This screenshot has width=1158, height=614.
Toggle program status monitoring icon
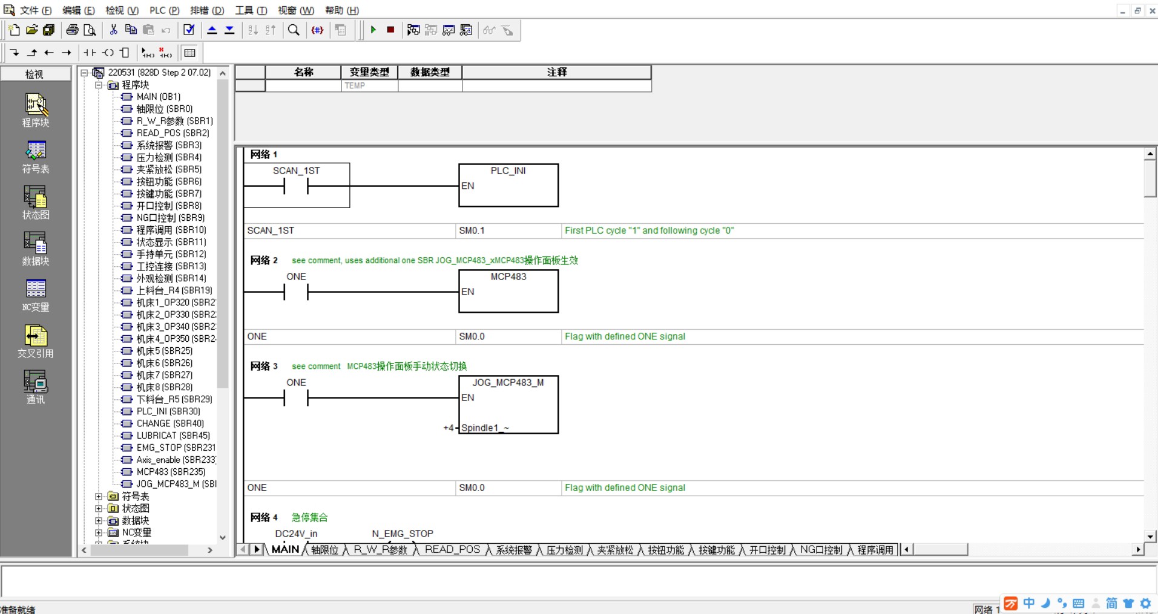413,30
